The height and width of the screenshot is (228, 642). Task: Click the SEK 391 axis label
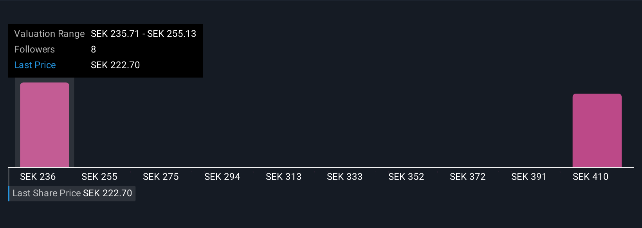(529, 177)
